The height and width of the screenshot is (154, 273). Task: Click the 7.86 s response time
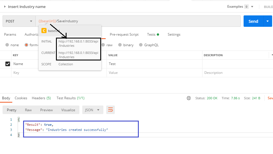tap(235, 98)
